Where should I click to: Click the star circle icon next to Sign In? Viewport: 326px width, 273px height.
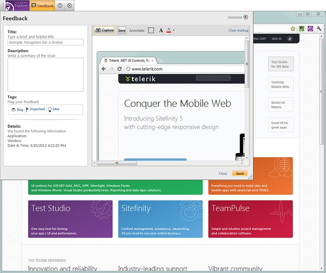click(x=290, y=39)
